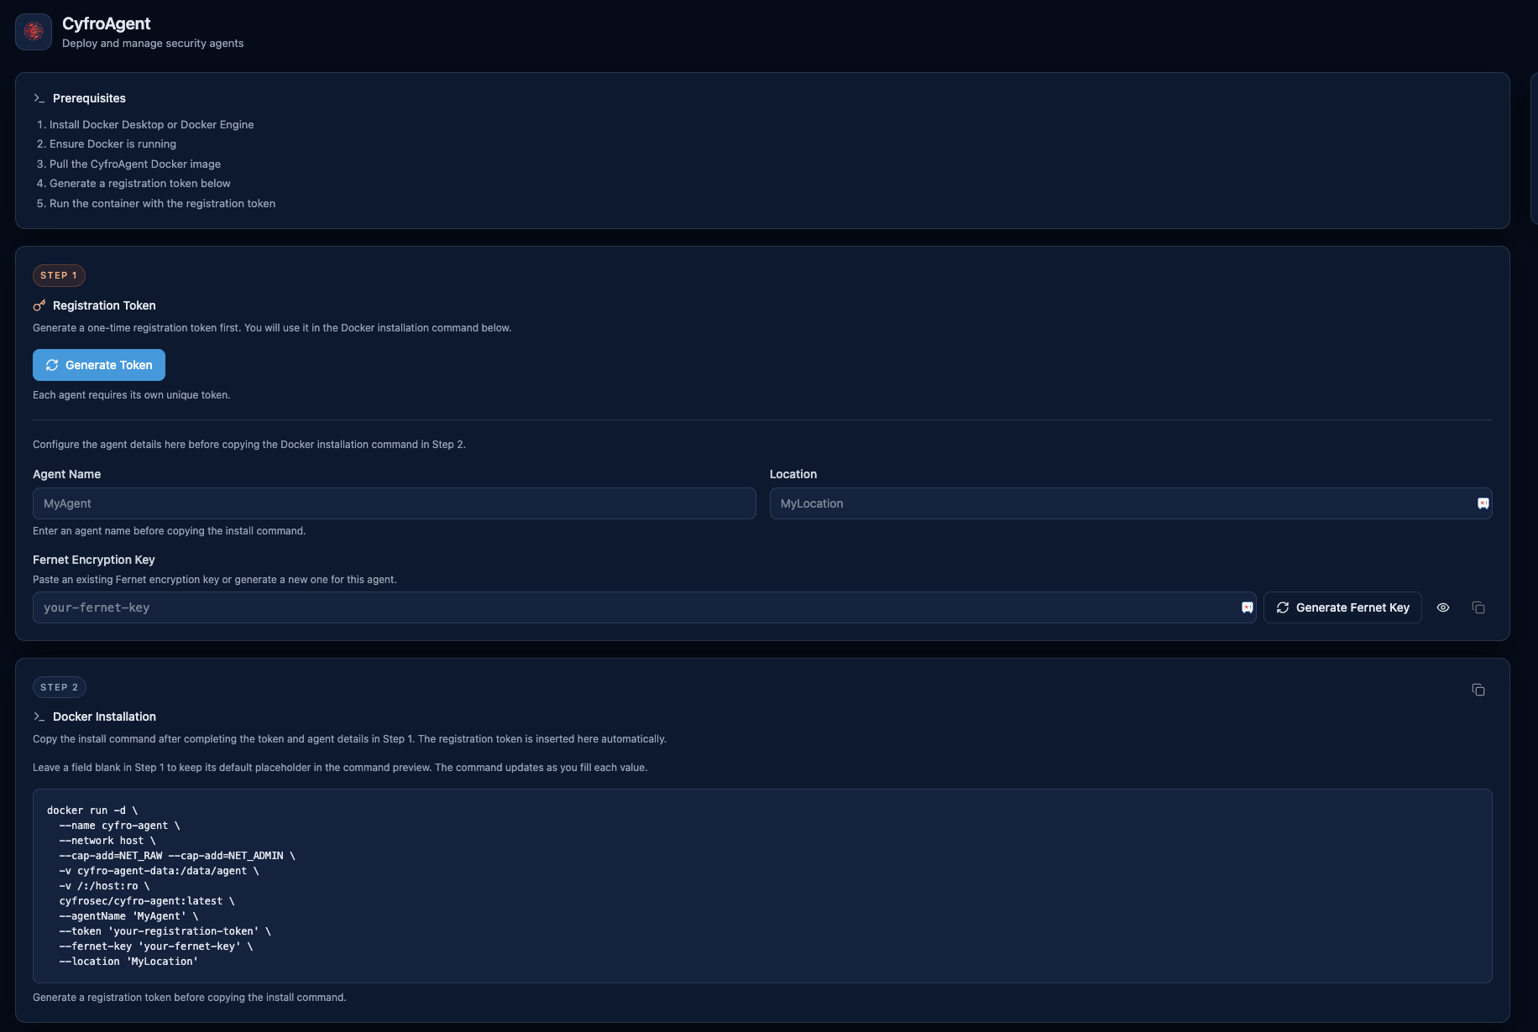Click the key icon beside Registration Token

point(39,305)
